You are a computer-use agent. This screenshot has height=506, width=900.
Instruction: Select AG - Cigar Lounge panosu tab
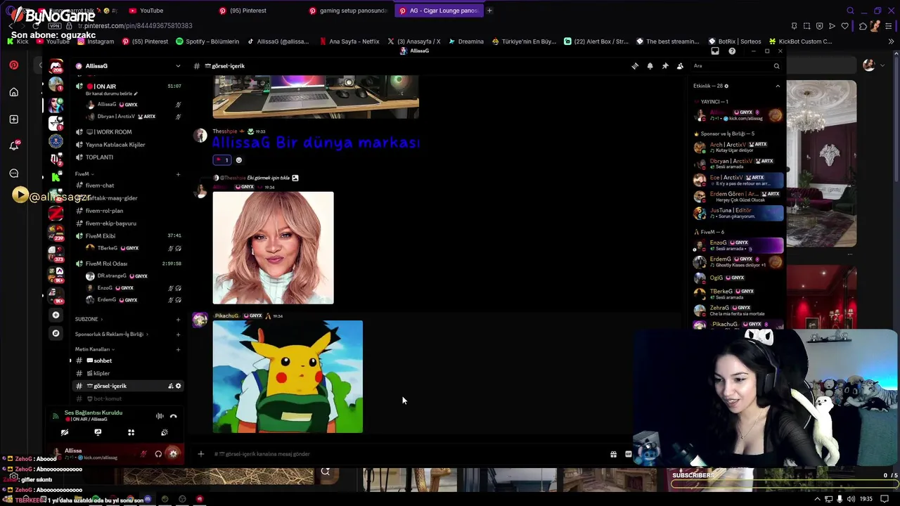point(438,11)
